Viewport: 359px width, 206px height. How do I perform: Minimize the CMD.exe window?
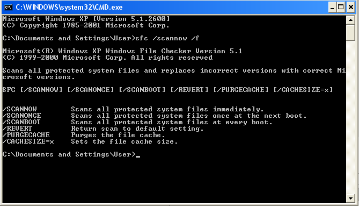click(x=332, y=8)
